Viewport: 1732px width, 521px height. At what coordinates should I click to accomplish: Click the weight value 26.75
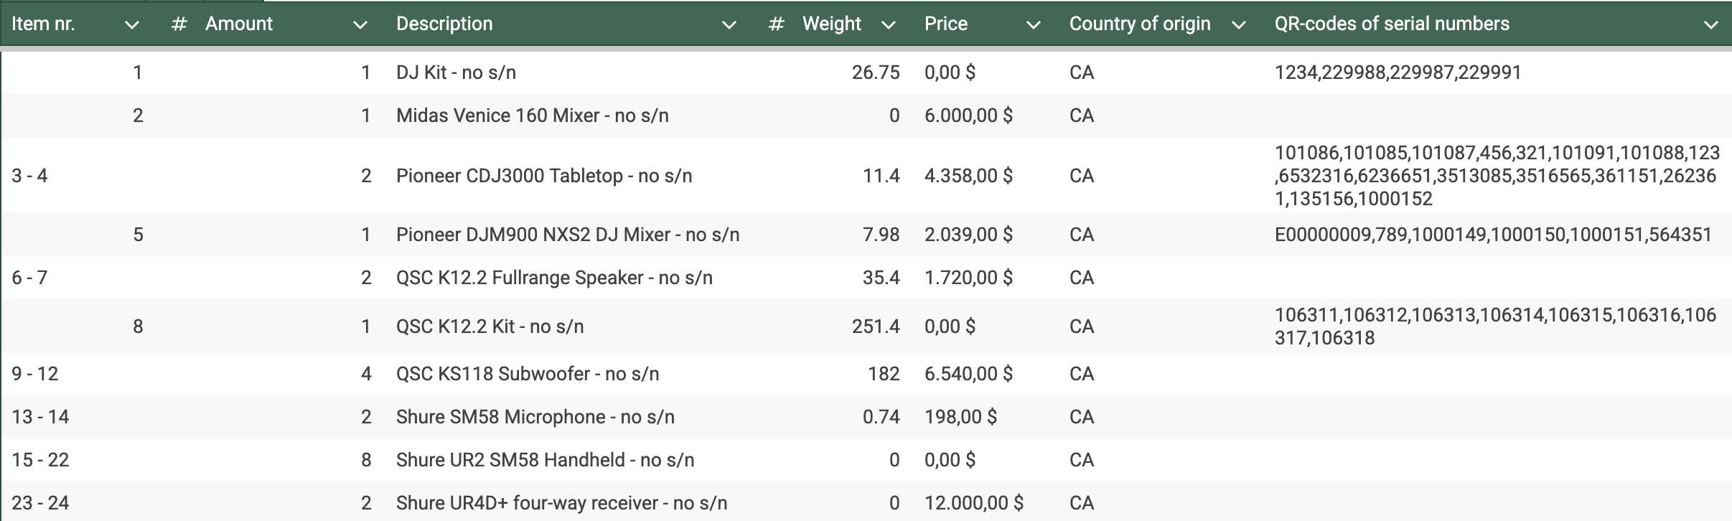click(876, 72)
